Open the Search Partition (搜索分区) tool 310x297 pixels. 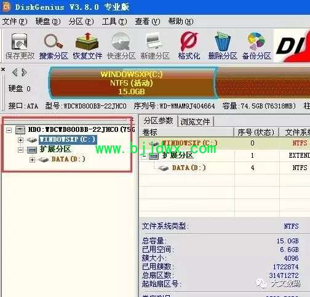click(54, 46)
